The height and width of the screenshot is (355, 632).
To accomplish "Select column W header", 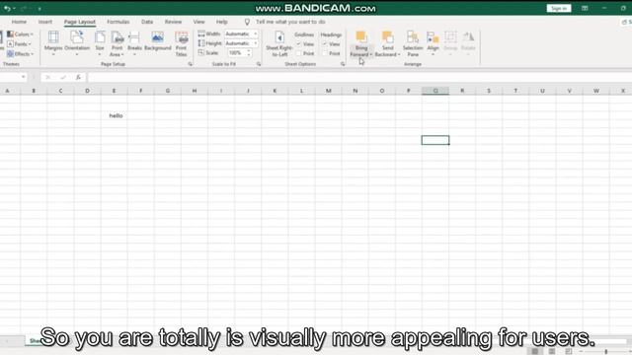I will tap(596, 91).
